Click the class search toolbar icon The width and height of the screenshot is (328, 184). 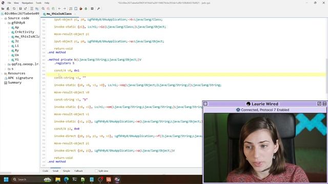[48, 9]
